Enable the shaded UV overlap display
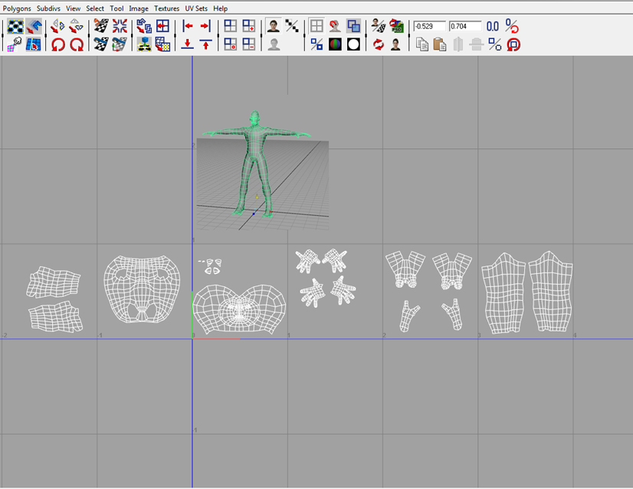This screenshot has height=489, width=633. coord(353,26)
